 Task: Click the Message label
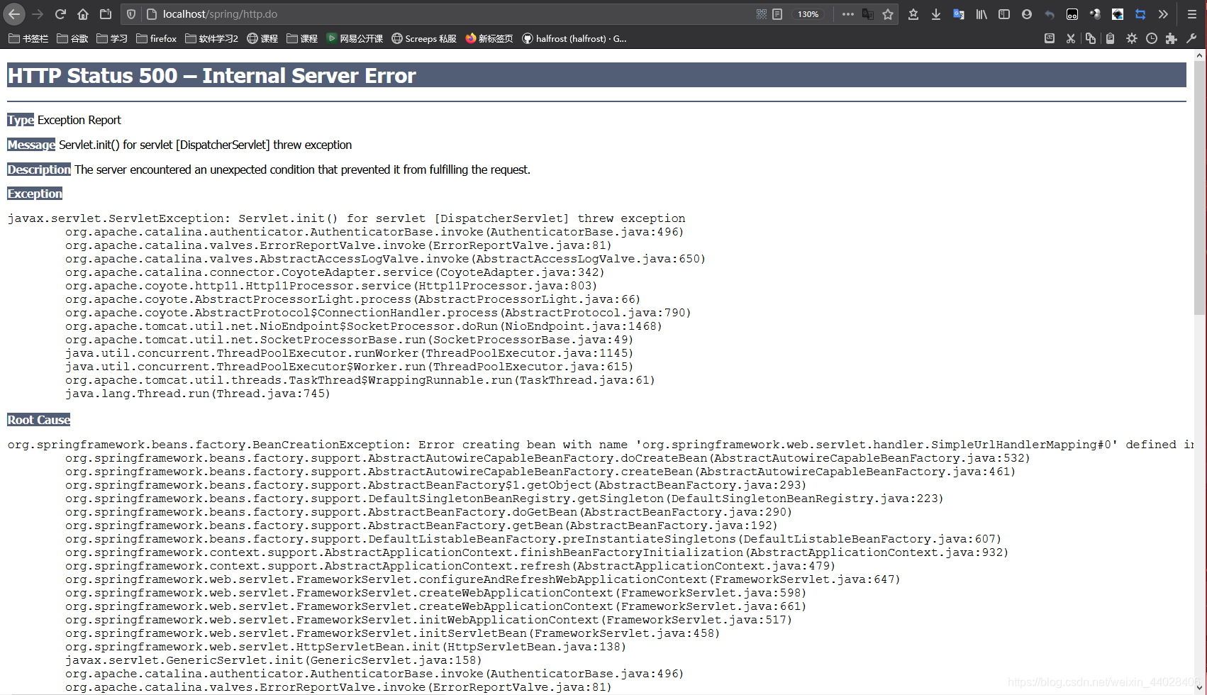click(31, 145)
